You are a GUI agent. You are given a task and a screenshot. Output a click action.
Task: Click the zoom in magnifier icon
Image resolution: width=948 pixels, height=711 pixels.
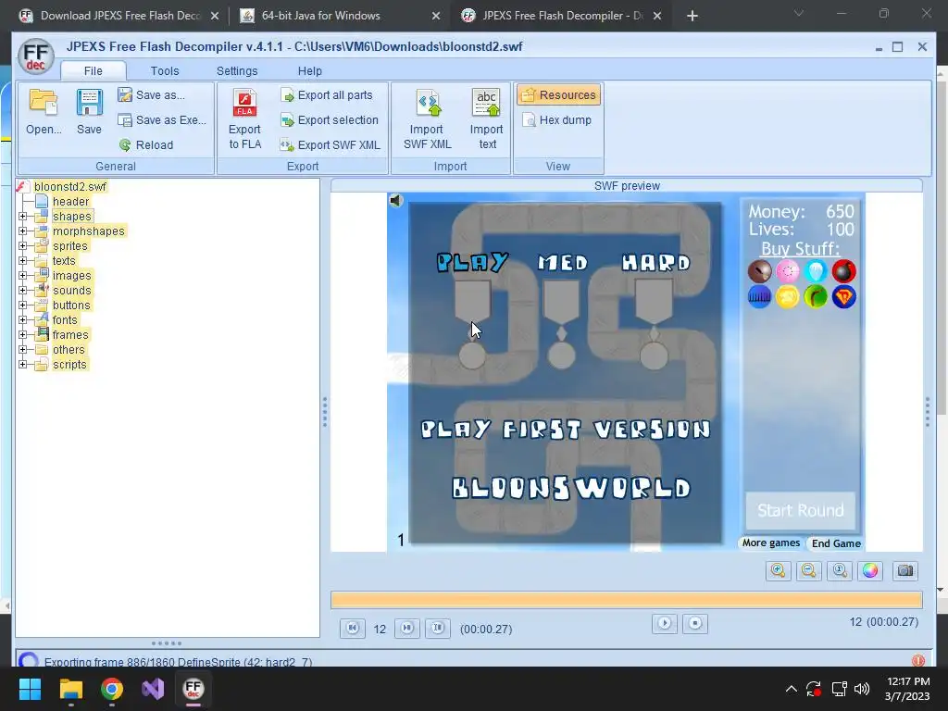778,570
